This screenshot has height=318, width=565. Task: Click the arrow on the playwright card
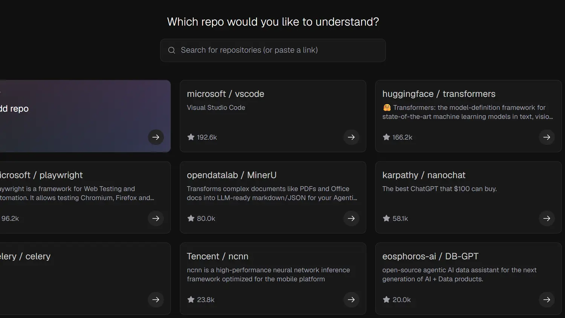point(156,219)
